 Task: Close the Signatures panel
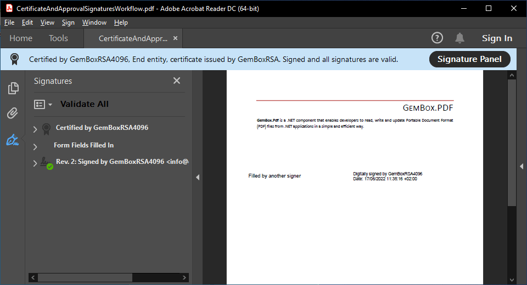(x=177, y=81)
